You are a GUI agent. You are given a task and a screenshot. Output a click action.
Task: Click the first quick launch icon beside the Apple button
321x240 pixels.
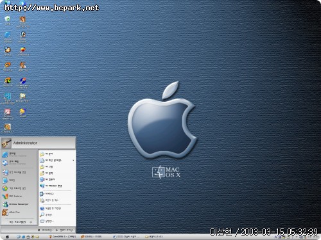pyautogui.click(x=19, y=237)
